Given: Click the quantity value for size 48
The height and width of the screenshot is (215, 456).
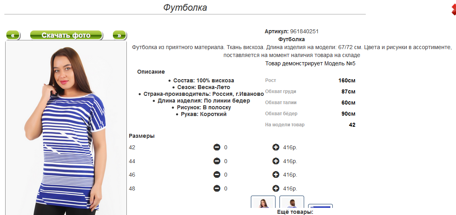Looking at the screenshot, I should point(226,188).
